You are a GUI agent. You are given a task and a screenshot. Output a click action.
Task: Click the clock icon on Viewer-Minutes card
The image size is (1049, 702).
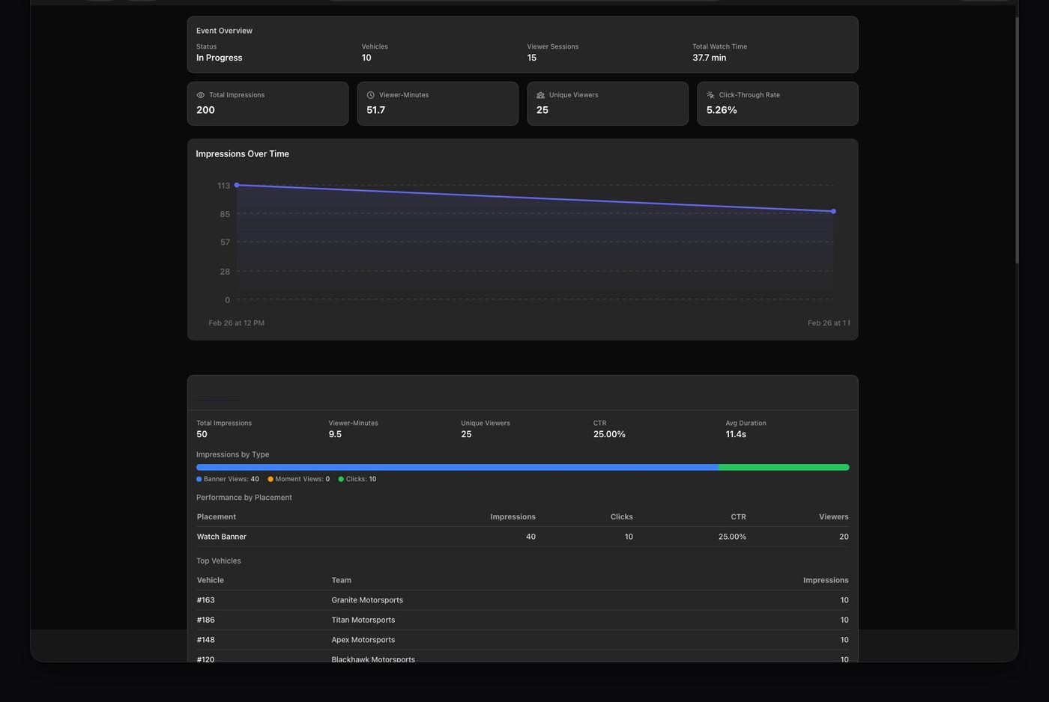coord(370,95)
